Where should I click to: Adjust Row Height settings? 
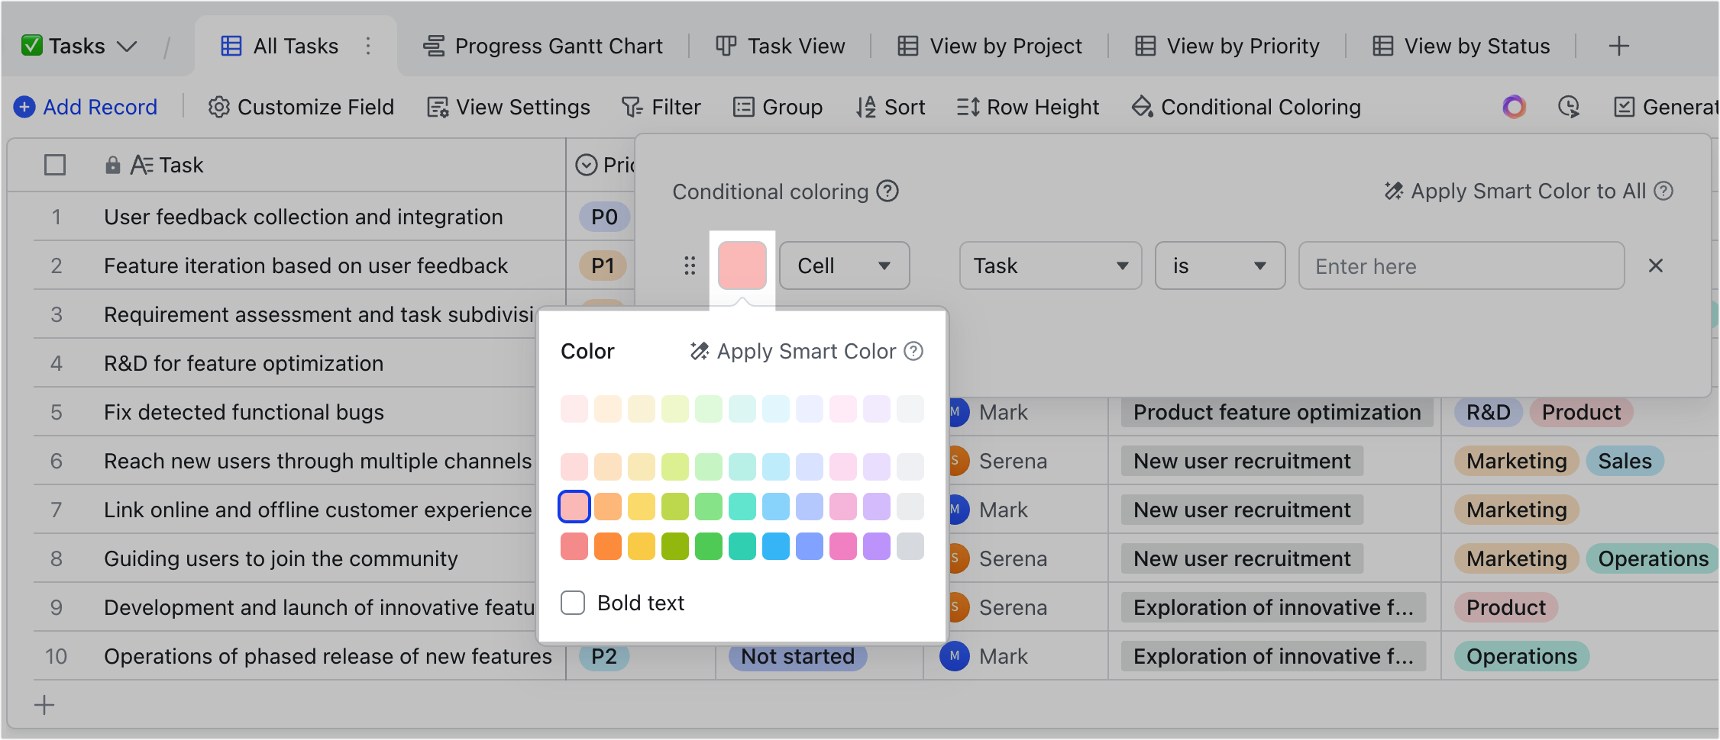(1027, 107)
